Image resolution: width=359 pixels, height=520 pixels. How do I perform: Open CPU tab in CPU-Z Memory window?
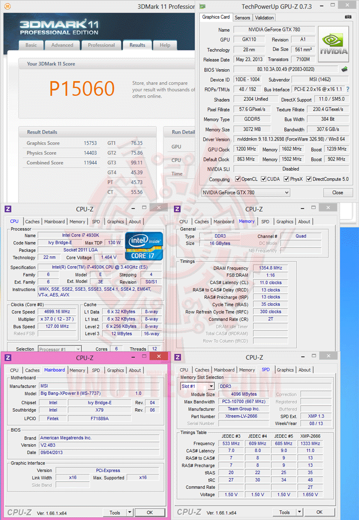[x=183, y=222]
